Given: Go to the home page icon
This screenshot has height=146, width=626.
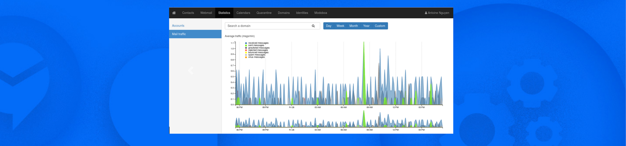Looking at the screenshot, I should [174, 13].
